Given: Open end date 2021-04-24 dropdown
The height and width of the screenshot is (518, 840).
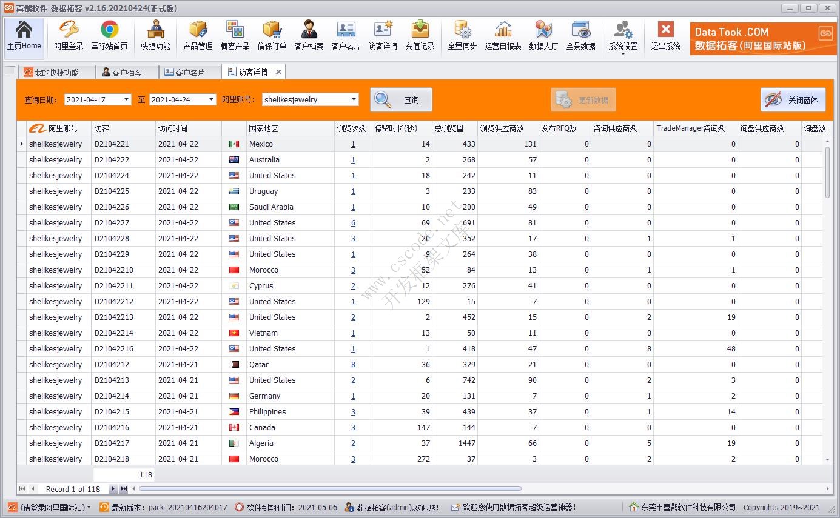Looking at the screenshot, I should (212, 99).
